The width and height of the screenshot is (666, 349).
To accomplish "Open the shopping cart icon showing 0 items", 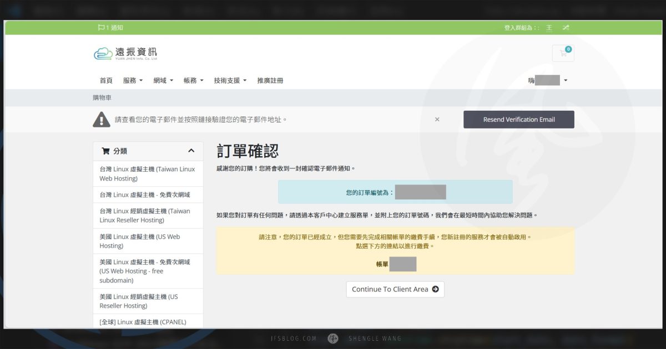I will (563, 52).
